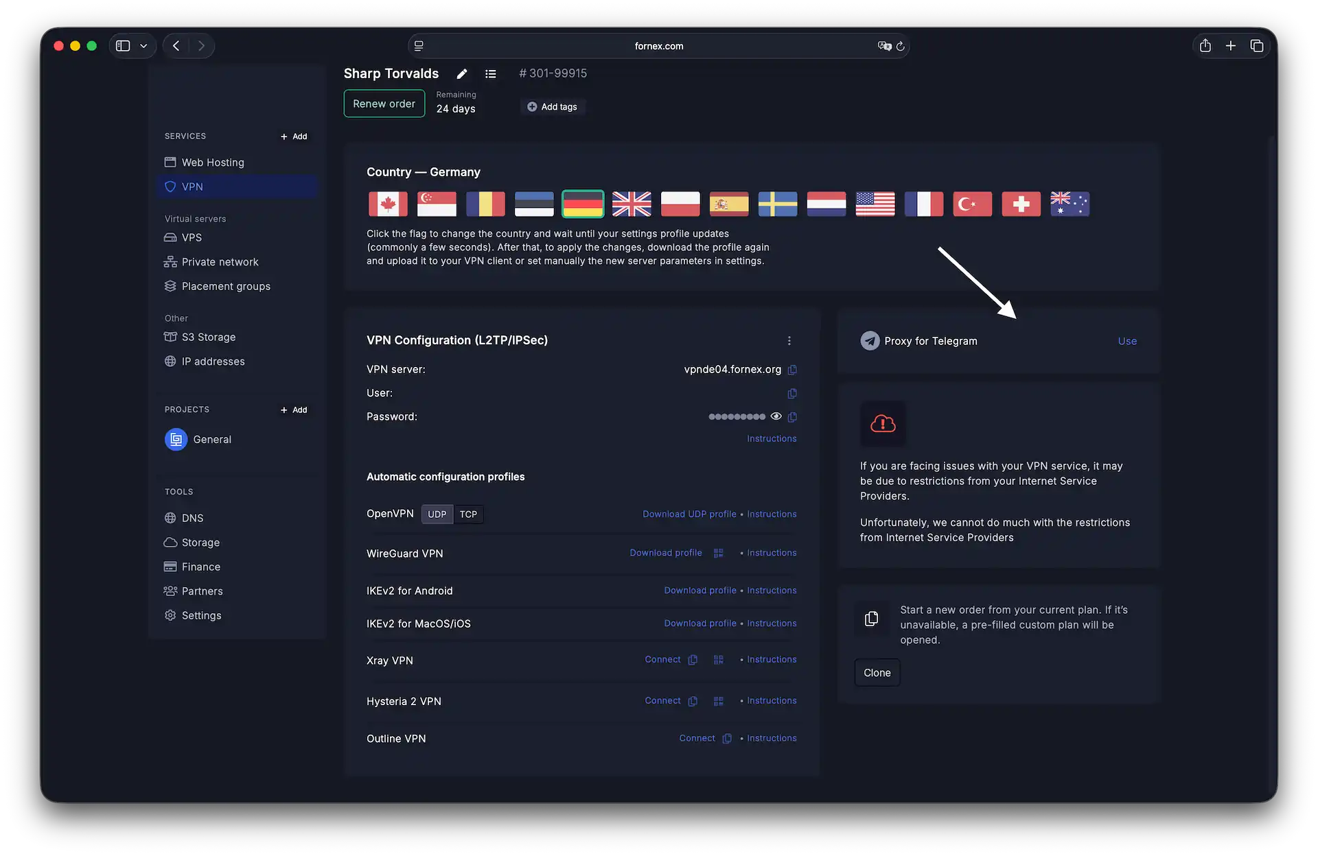This screenshot has height=856, width=1318.
Task: Reveal password with the eye icon
Action: (776, 416)
